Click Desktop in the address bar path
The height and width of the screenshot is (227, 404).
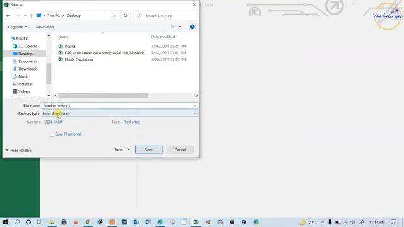pos(74,15)
